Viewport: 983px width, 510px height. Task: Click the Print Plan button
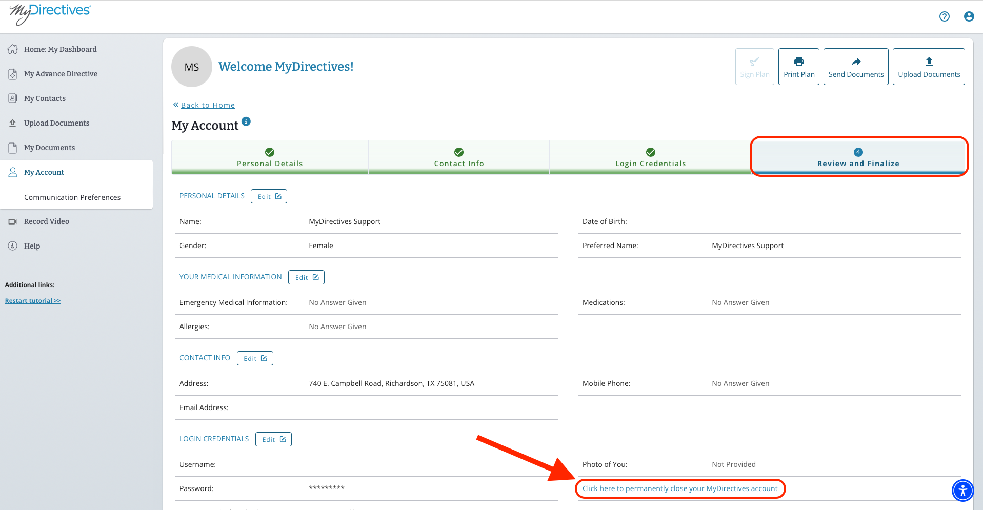click(799, 67)
